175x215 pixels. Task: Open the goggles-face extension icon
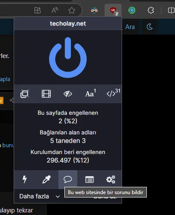click(x=94, y=10)
